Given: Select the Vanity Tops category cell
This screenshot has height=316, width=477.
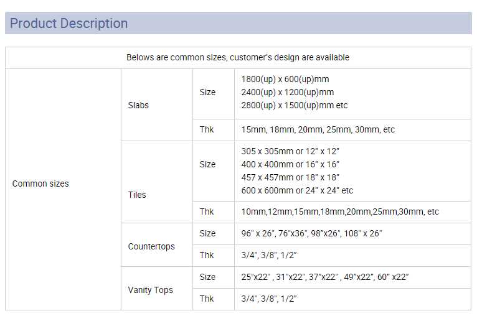Looking at the screenshot, I should pyautogui.click(x=150, y=290).
